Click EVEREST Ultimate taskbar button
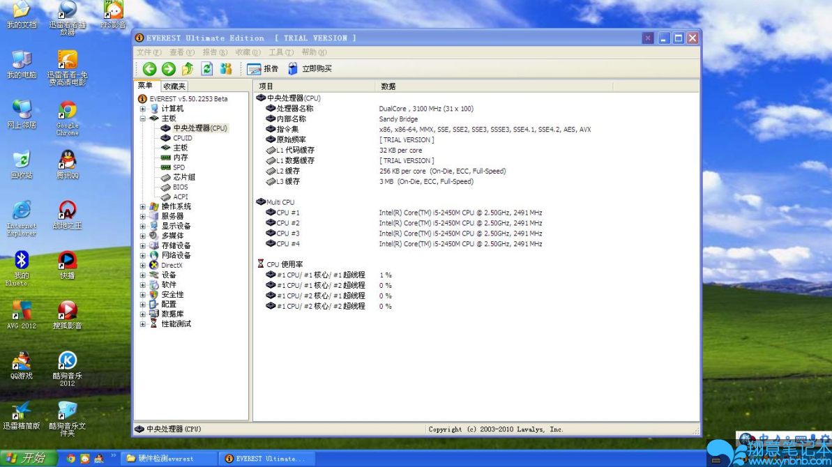832x467 pixels. coord(267,459)
